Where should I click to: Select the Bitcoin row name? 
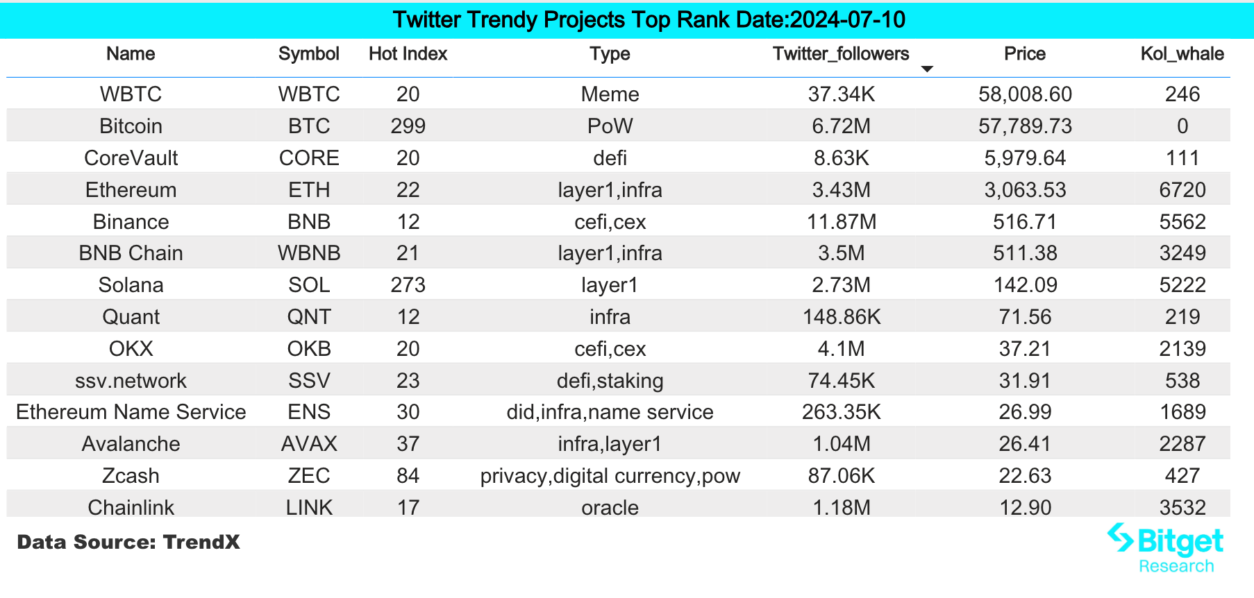tap(131, 126)
